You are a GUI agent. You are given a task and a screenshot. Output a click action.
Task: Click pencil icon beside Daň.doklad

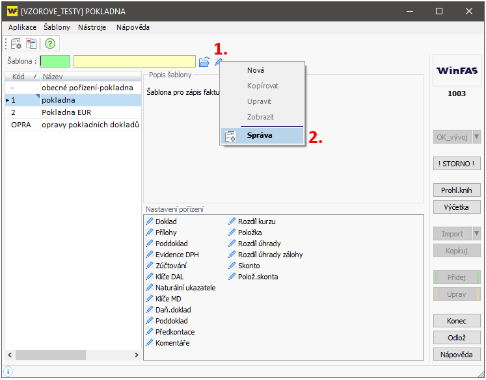click(150, 309)
